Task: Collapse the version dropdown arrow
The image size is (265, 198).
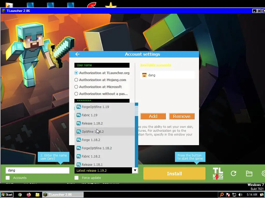Action: tap(135, 170)
